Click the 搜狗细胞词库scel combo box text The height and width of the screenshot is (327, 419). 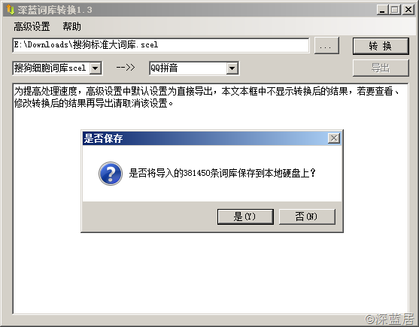pyautogui.click(x=50, y=68)
